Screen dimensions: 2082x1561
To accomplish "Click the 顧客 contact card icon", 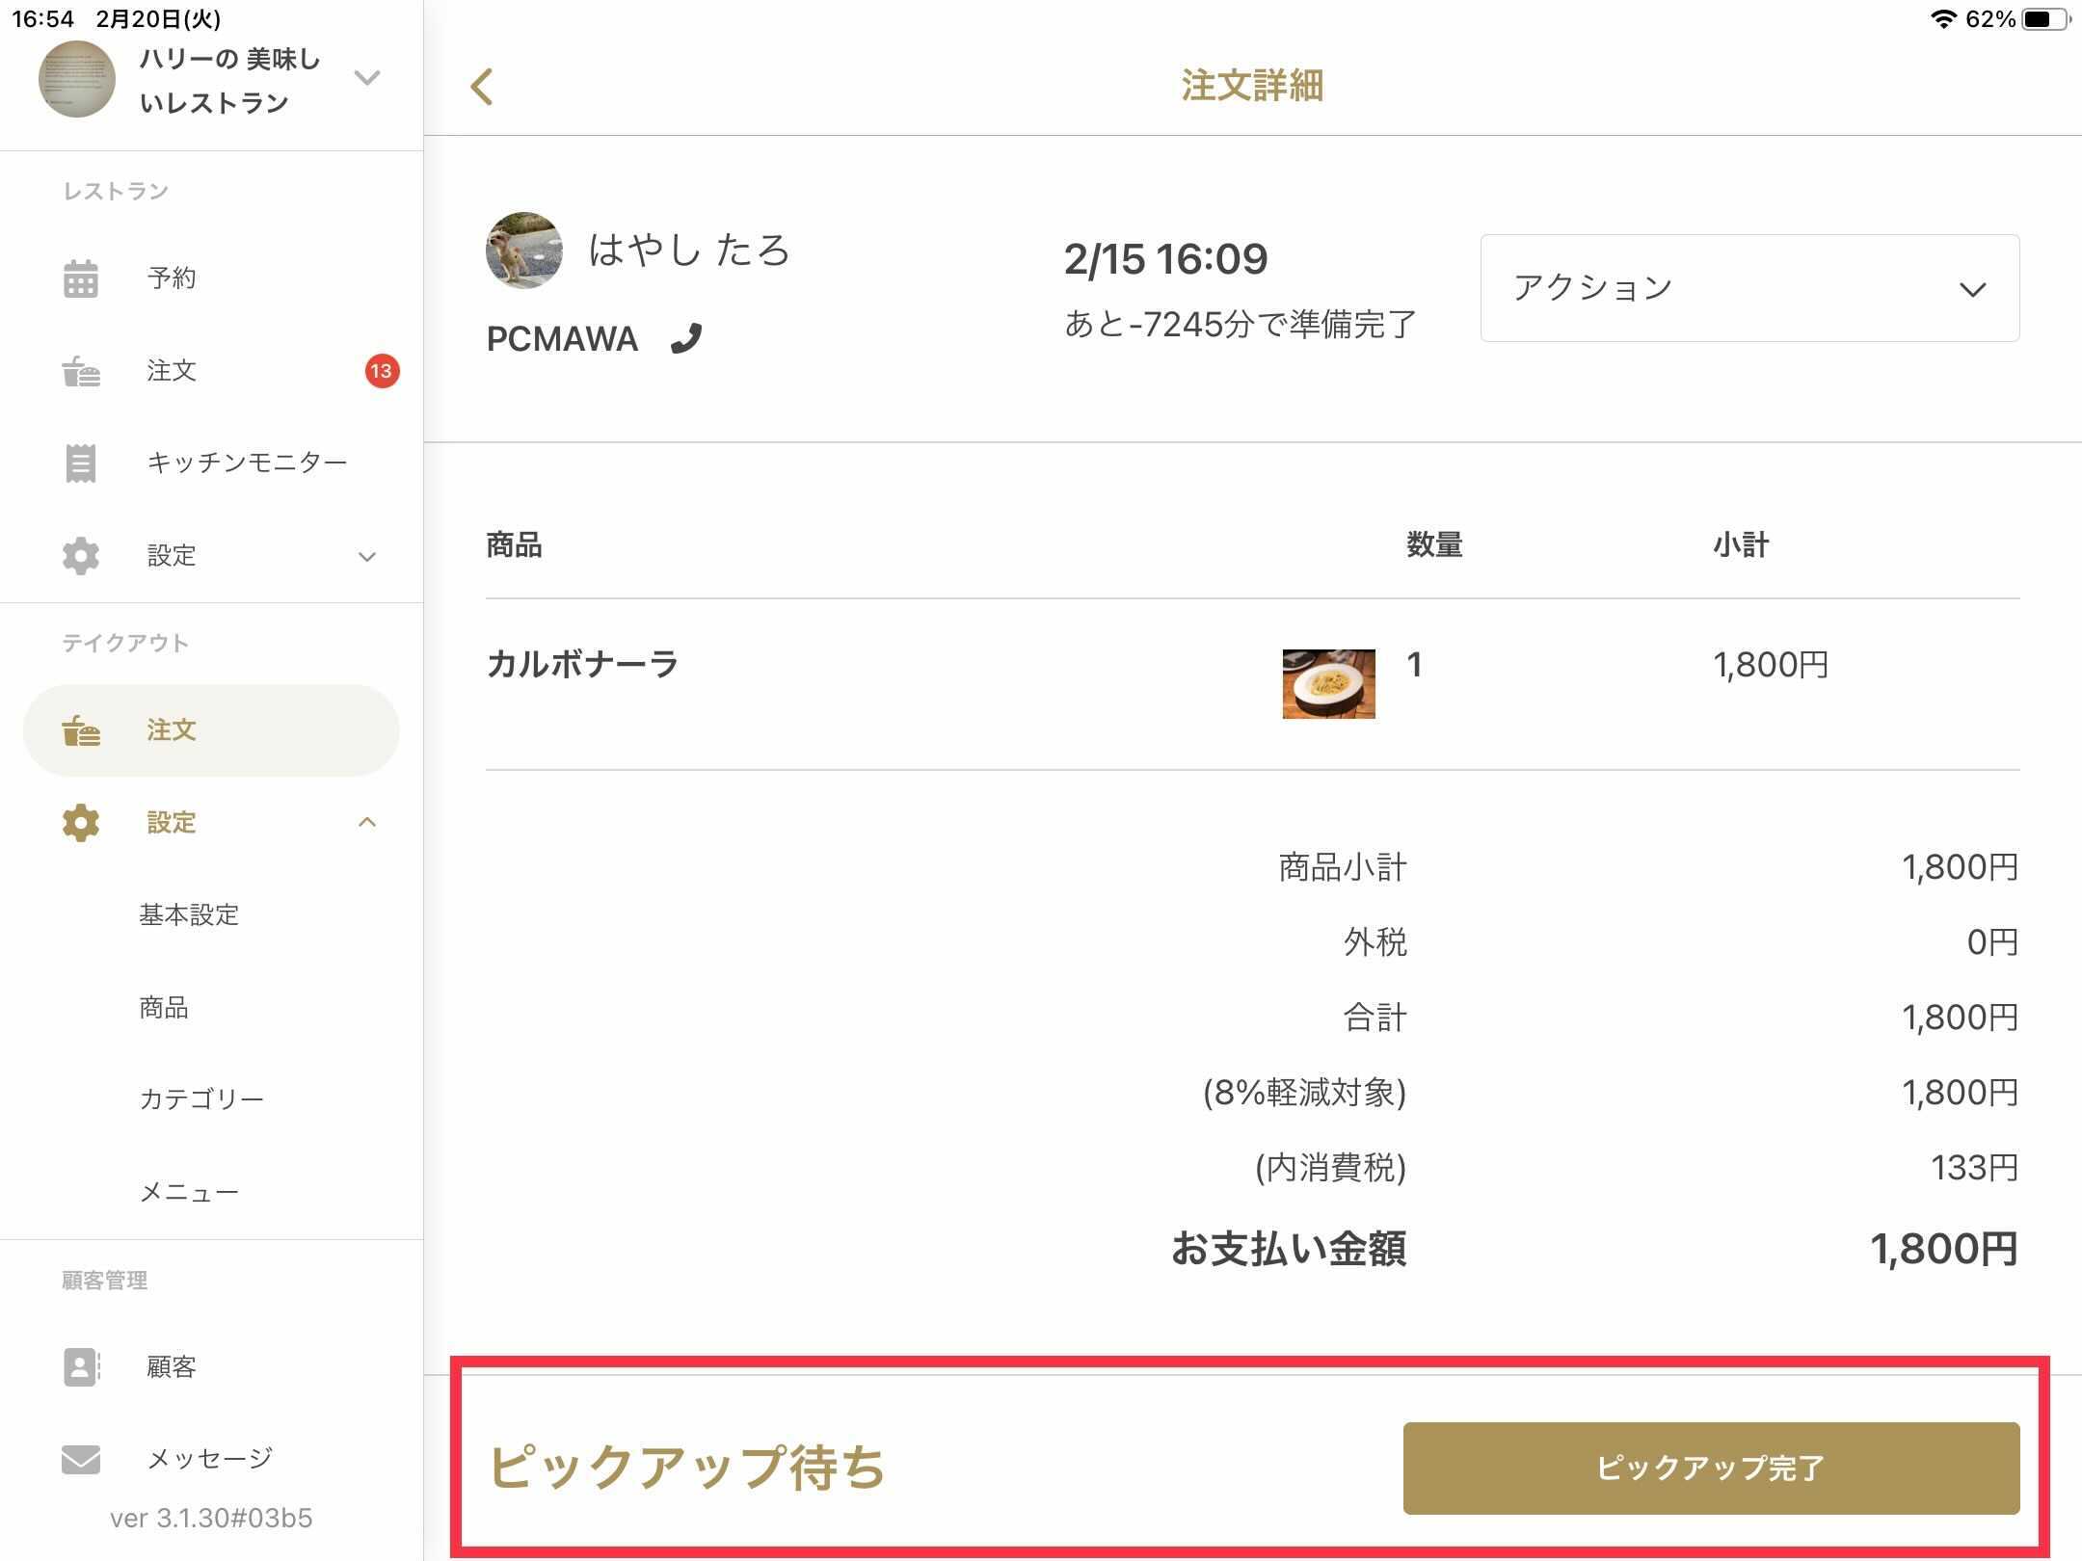I will 81,1366.
